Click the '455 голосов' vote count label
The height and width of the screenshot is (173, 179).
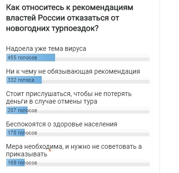coord(22,58)
